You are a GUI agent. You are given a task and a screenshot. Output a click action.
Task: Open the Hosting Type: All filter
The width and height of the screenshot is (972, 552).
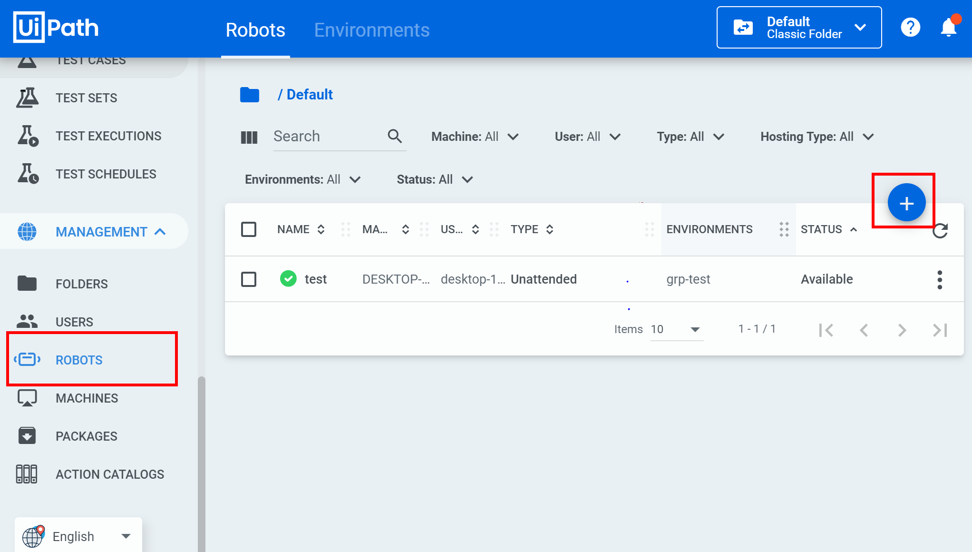click(x=816, y=137)
